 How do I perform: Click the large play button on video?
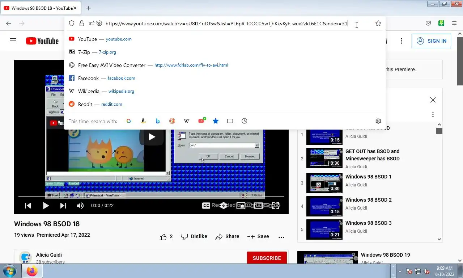(x=152, y=137)
